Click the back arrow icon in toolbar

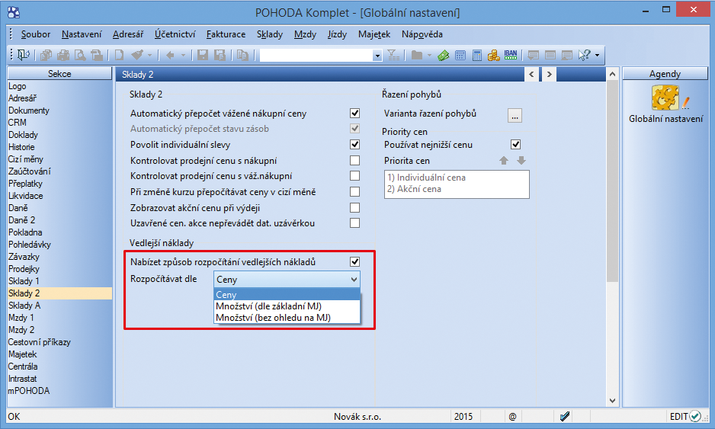170,55
